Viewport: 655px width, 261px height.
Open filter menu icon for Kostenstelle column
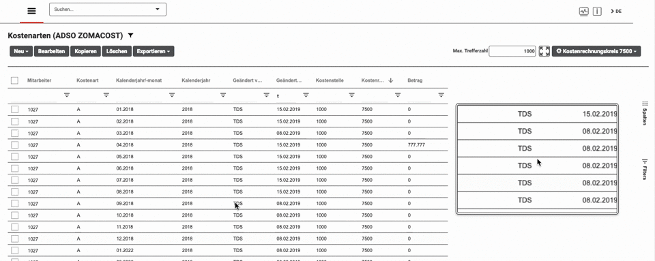(352, 95)
